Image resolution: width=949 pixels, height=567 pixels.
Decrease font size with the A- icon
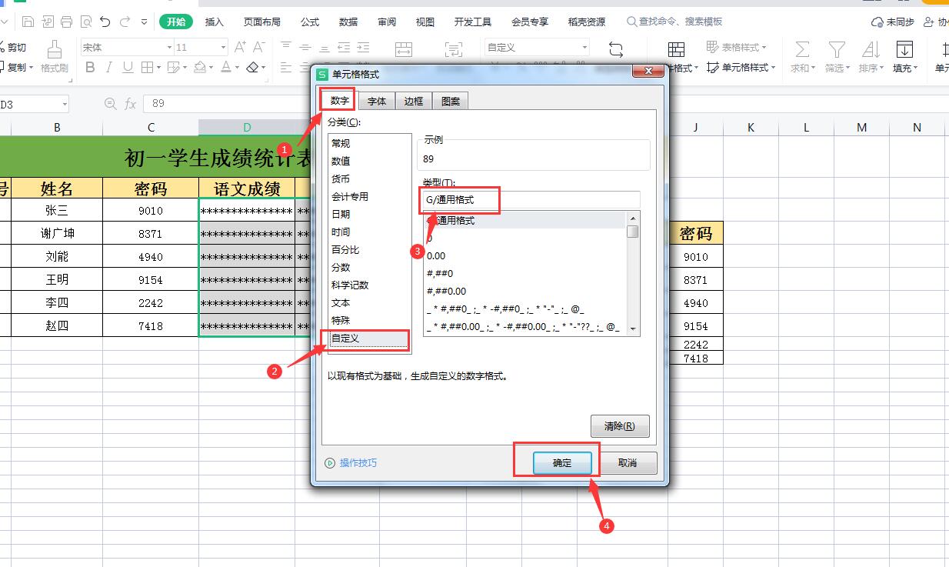click(259, 48)
